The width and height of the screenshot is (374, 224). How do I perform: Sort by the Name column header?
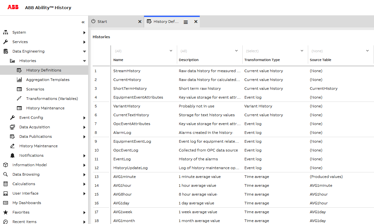(x=118, y=60)
